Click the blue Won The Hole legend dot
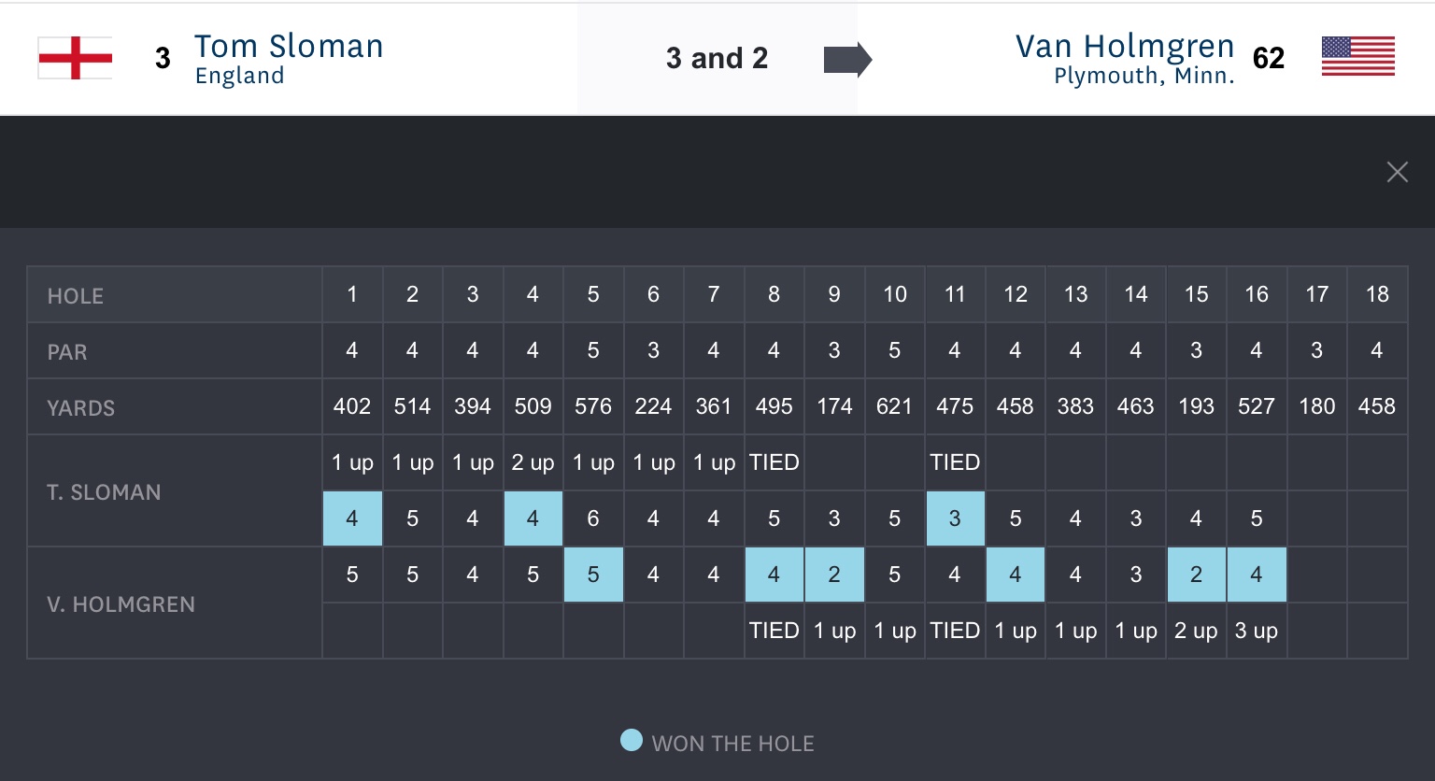1435x781 pixels. point(632,741)
